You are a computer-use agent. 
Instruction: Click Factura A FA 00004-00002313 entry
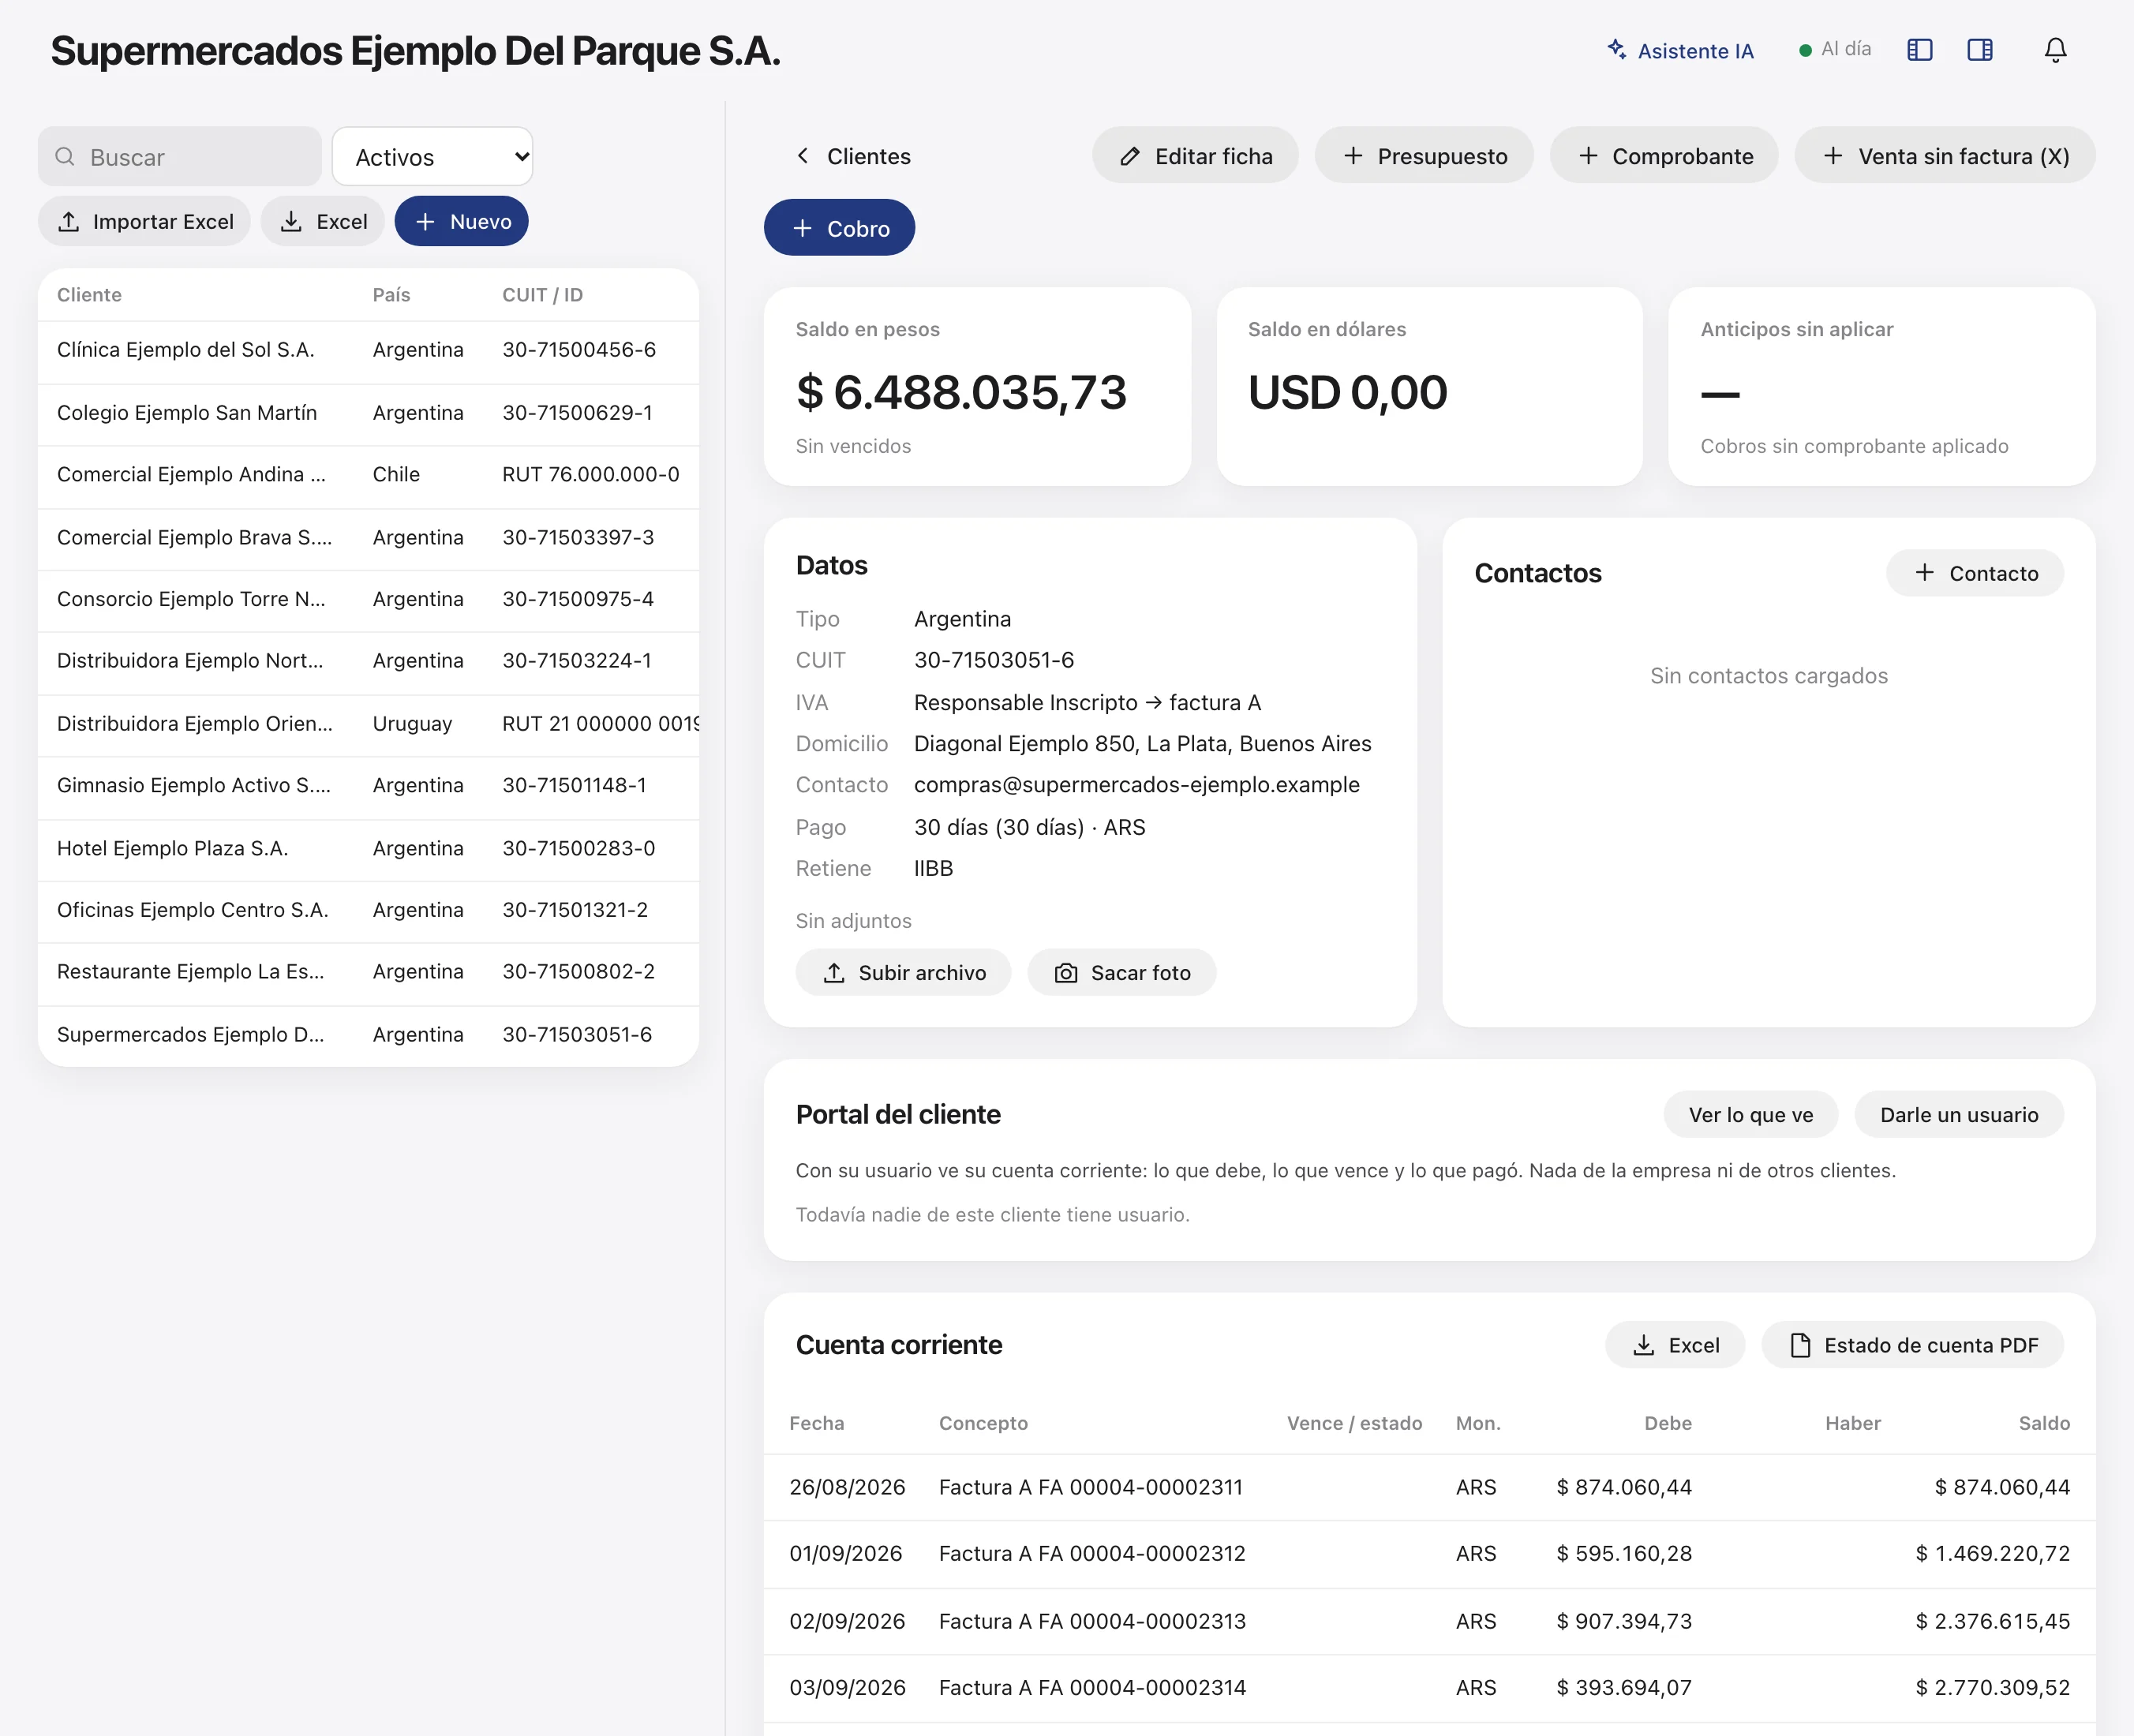tap(1429, 1622)
